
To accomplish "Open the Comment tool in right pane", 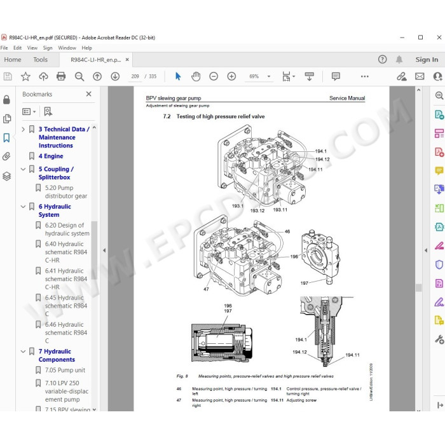I will [439, 170].
